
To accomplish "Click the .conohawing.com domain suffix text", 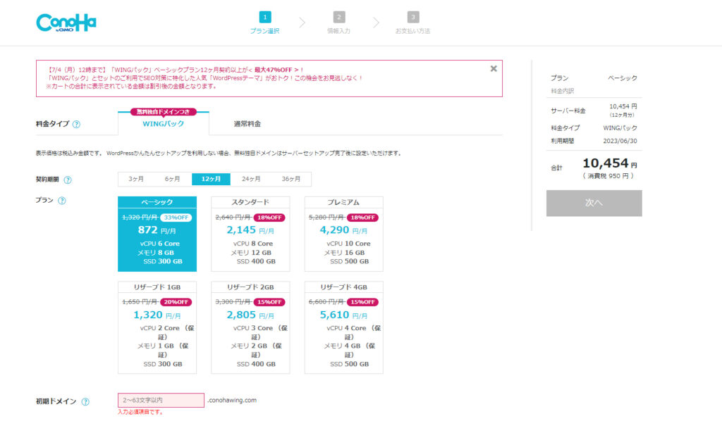I will (x=231, y=400).
